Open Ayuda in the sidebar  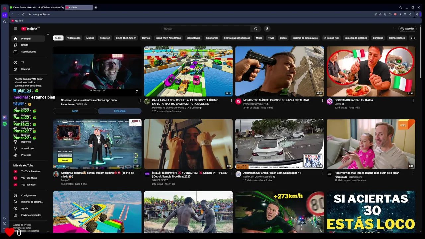coord(29,208)
